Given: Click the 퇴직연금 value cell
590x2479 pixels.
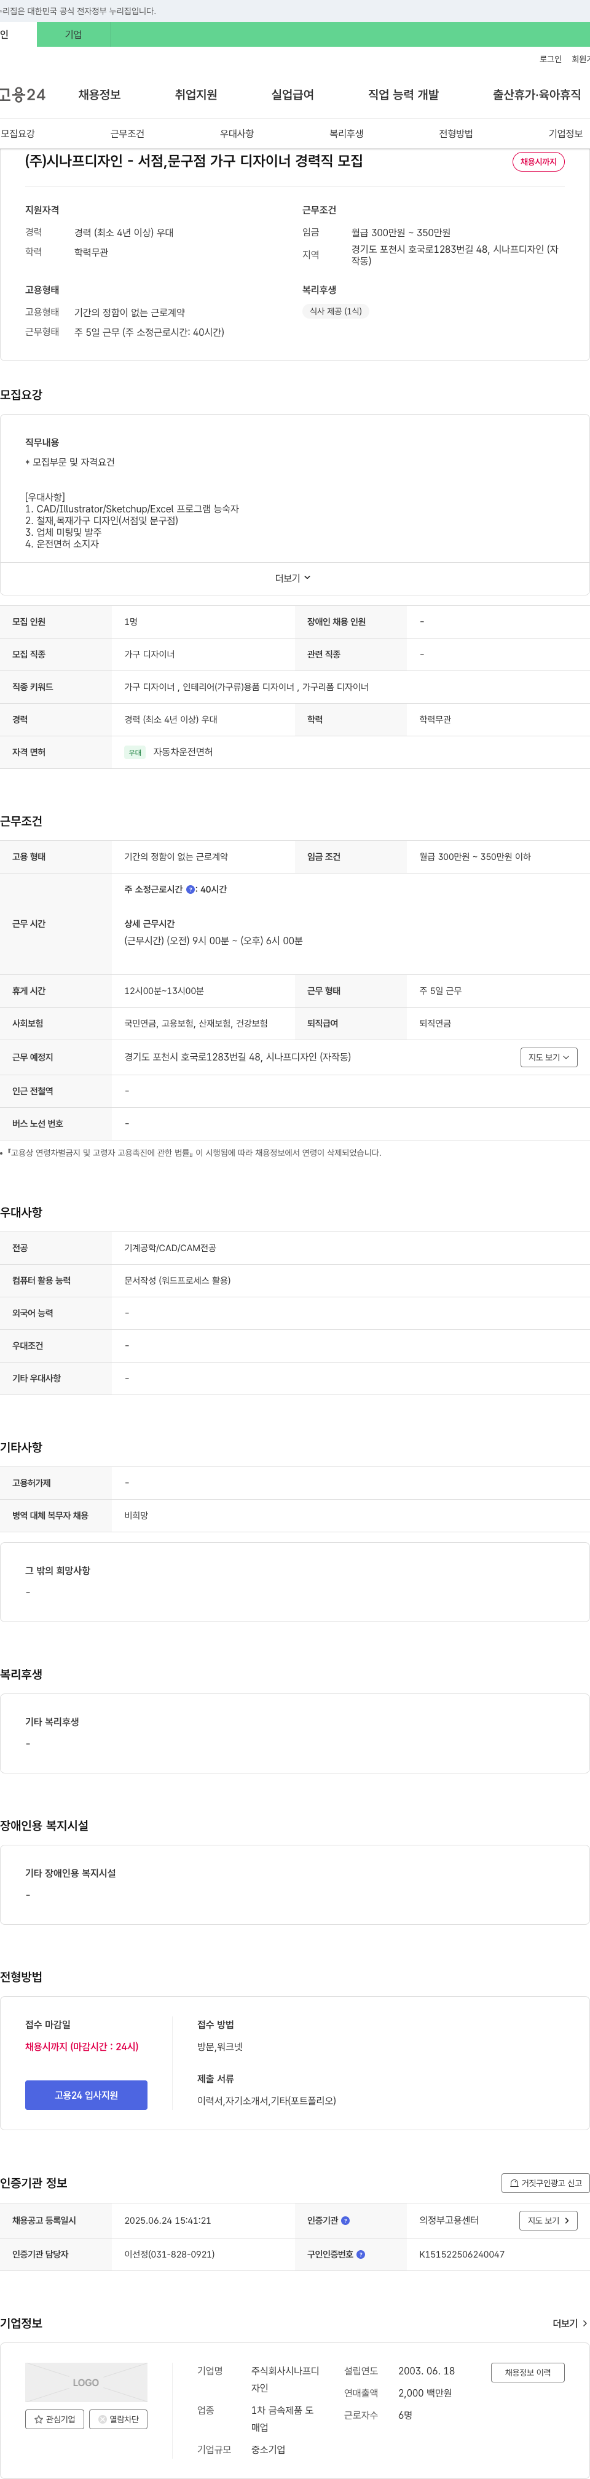Looking at the screenshot, I should [435, 1024].
